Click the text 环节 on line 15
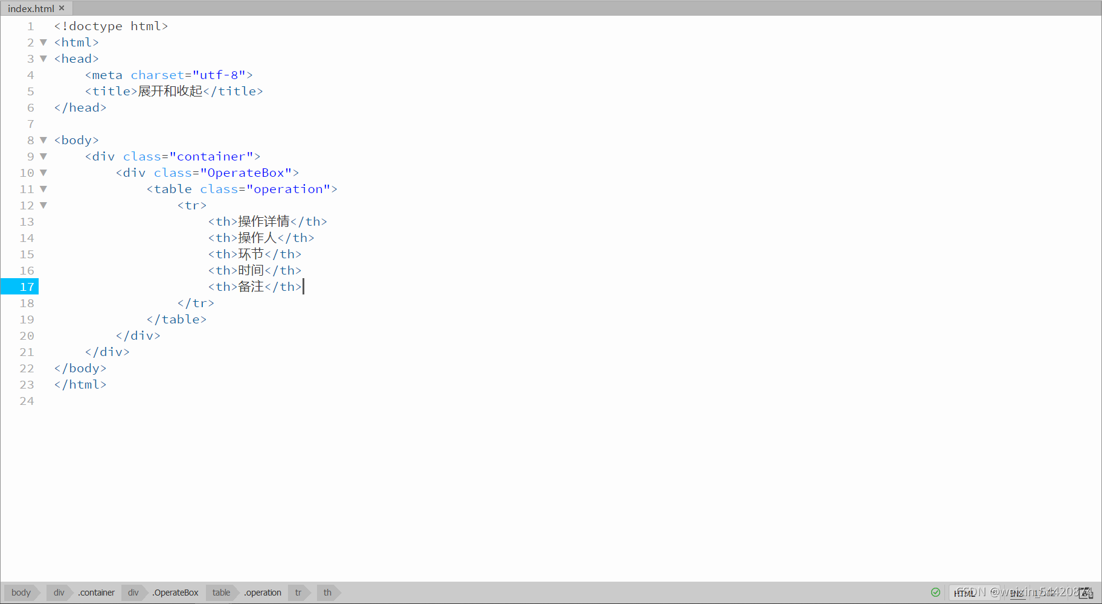 click(251, 254)
